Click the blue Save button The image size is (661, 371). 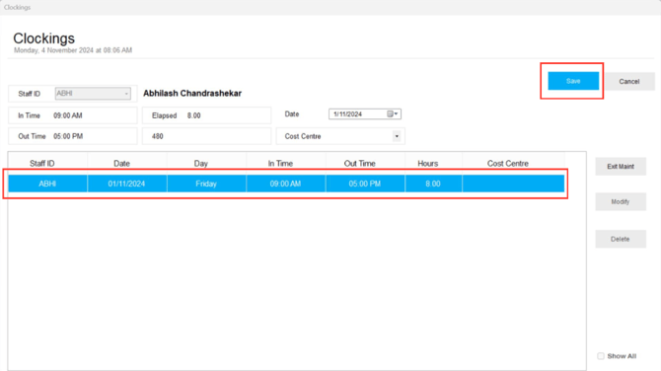[573, 81]
